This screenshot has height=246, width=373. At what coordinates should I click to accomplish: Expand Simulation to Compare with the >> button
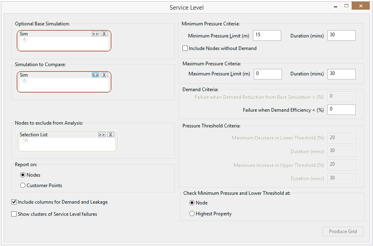click(95, 75)
